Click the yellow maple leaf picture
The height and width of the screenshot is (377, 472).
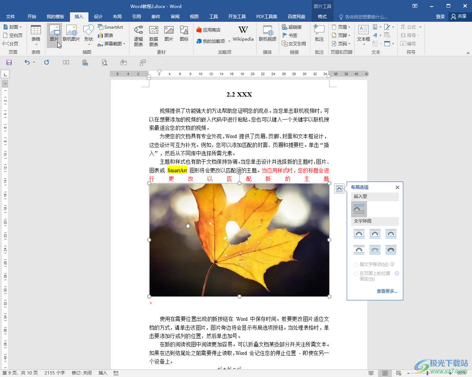pos(239,240)
